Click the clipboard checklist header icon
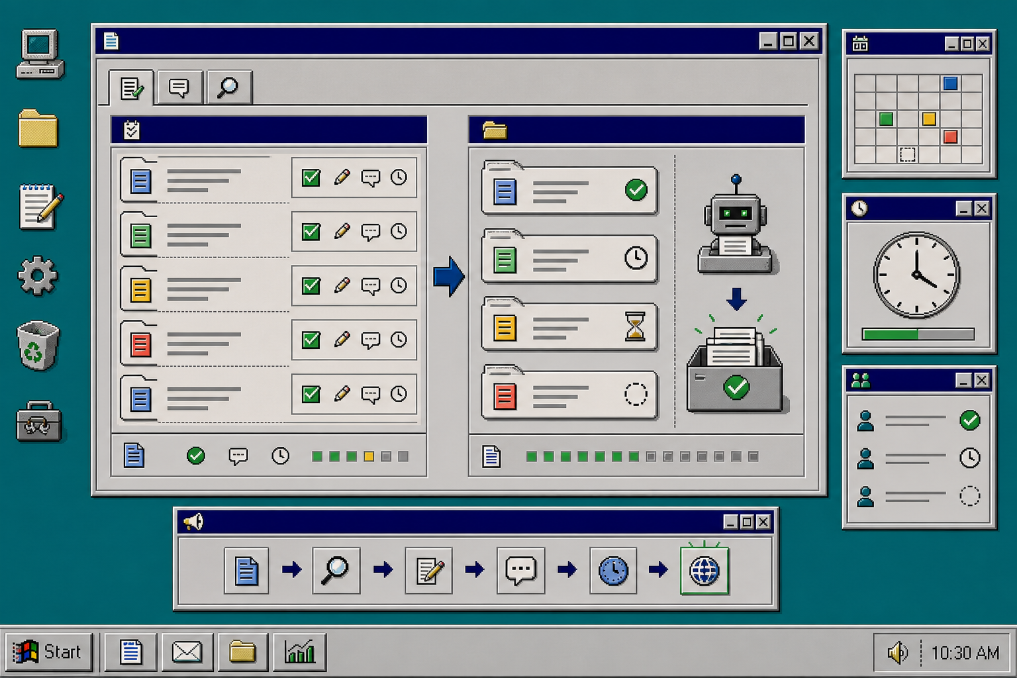The width and height of the screenshot is (1017, 678). click(132, 130)
